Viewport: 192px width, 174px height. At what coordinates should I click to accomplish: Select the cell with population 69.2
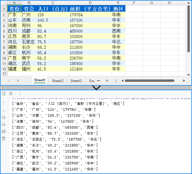(x=53, y=47)
